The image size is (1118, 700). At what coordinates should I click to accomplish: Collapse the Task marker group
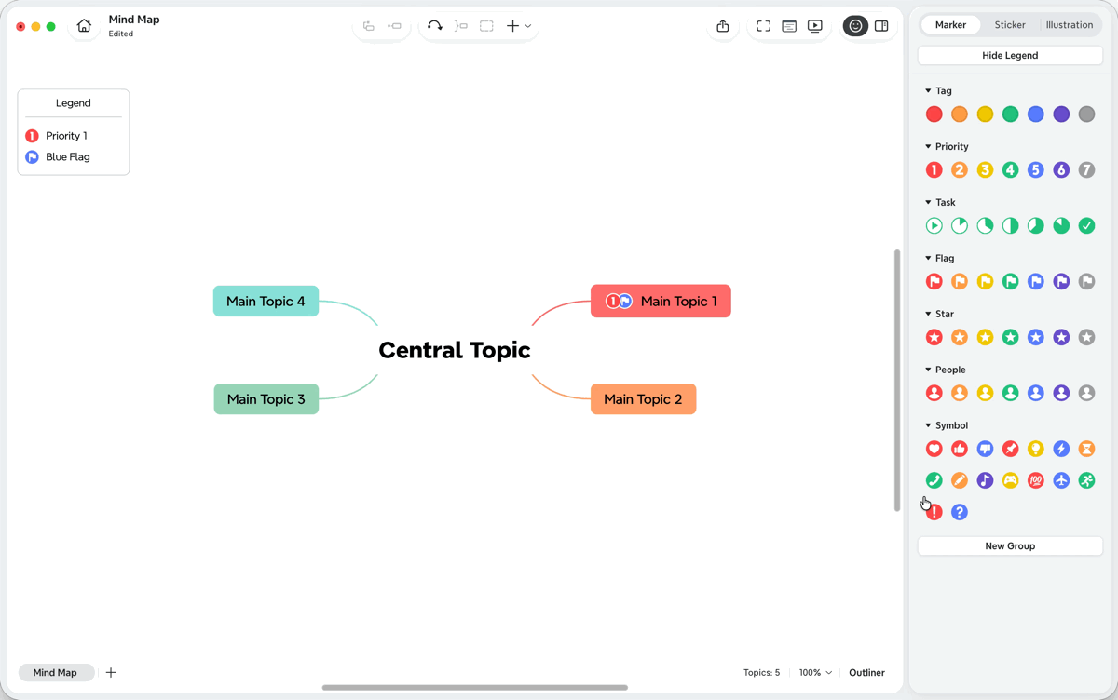(x=928, y=203)
